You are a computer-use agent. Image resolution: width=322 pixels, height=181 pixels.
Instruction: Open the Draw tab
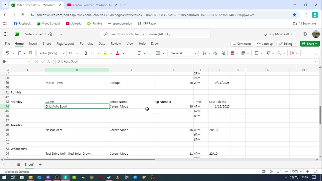pyautogui.click(x=155, y=44)
